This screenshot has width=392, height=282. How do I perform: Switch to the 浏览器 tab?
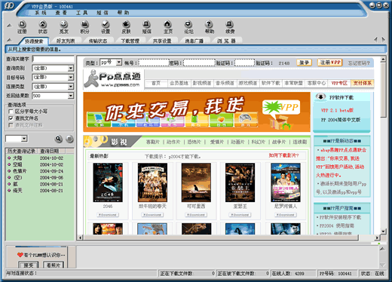point(226,41)
